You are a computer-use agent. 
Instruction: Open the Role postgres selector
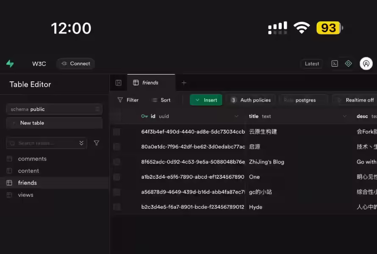[x=303, y=100]
